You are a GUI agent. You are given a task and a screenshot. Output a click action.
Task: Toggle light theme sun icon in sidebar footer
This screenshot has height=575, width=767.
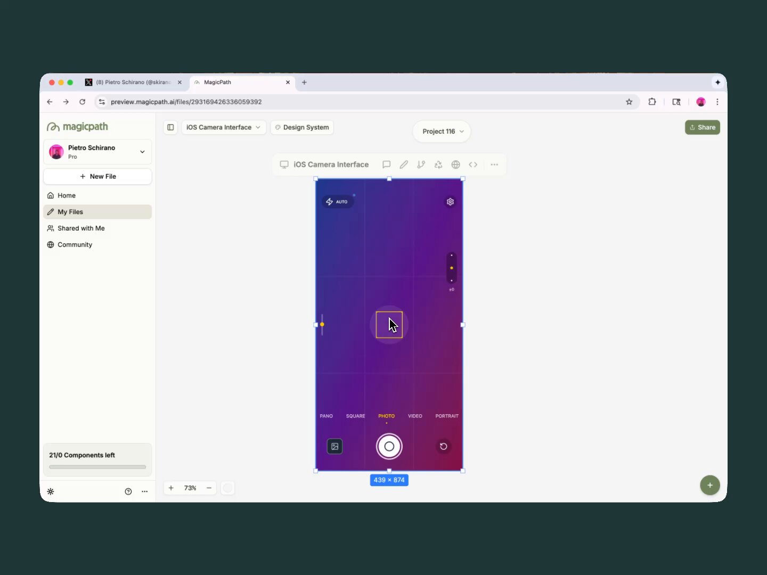(x=51, y=491)
